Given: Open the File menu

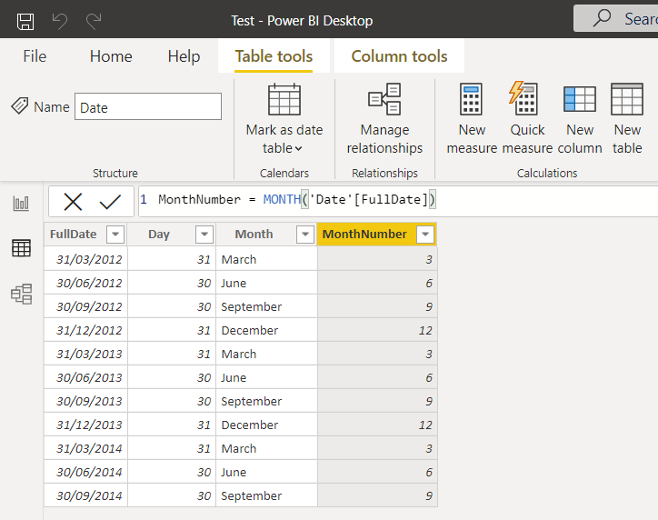Looking at the screenshot, I should (x=35, y=56).
